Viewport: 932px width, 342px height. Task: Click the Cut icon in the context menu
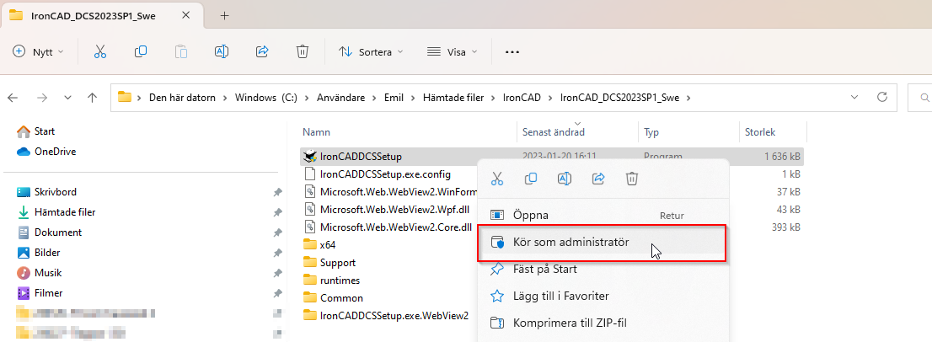497,179
